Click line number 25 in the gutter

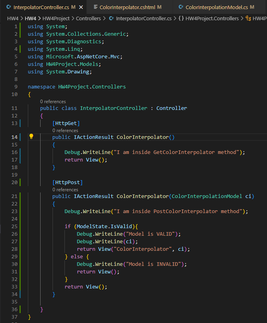(14, 227)
